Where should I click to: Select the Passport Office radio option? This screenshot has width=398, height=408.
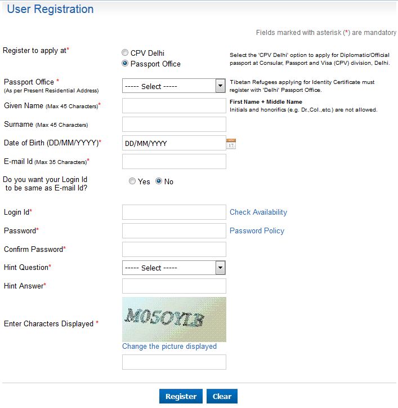pos(126,64)
